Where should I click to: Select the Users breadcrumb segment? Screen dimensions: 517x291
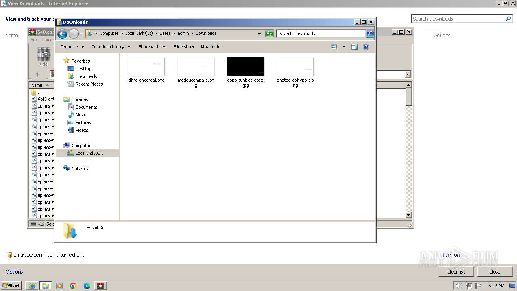pos(165,34)
